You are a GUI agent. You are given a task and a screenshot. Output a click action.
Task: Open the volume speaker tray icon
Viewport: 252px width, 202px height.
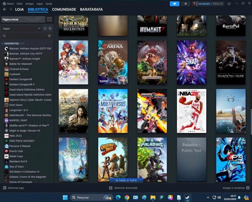pyautogui.click(x=219, y=197)
